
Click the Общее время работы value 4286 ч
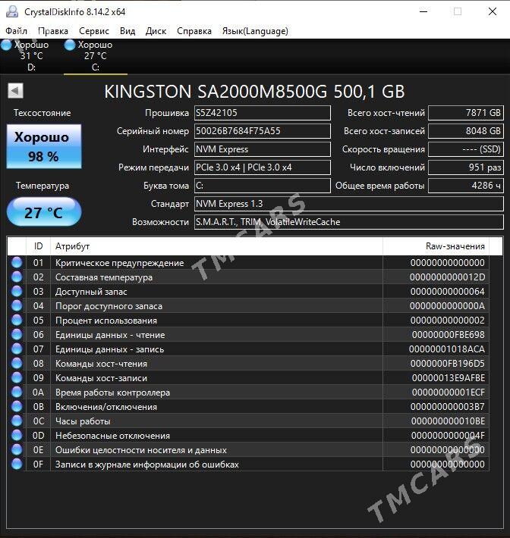466,186
